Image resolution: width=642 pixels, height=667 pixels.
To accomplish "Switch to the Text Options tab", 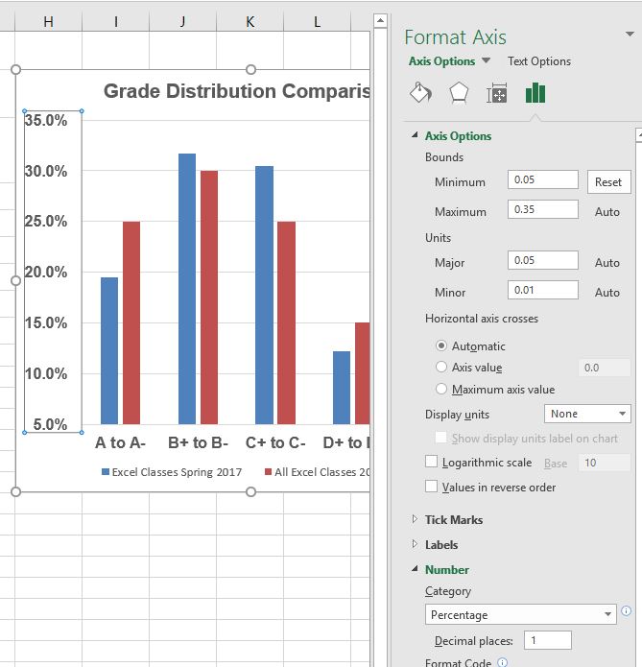I will coord(538,61).
